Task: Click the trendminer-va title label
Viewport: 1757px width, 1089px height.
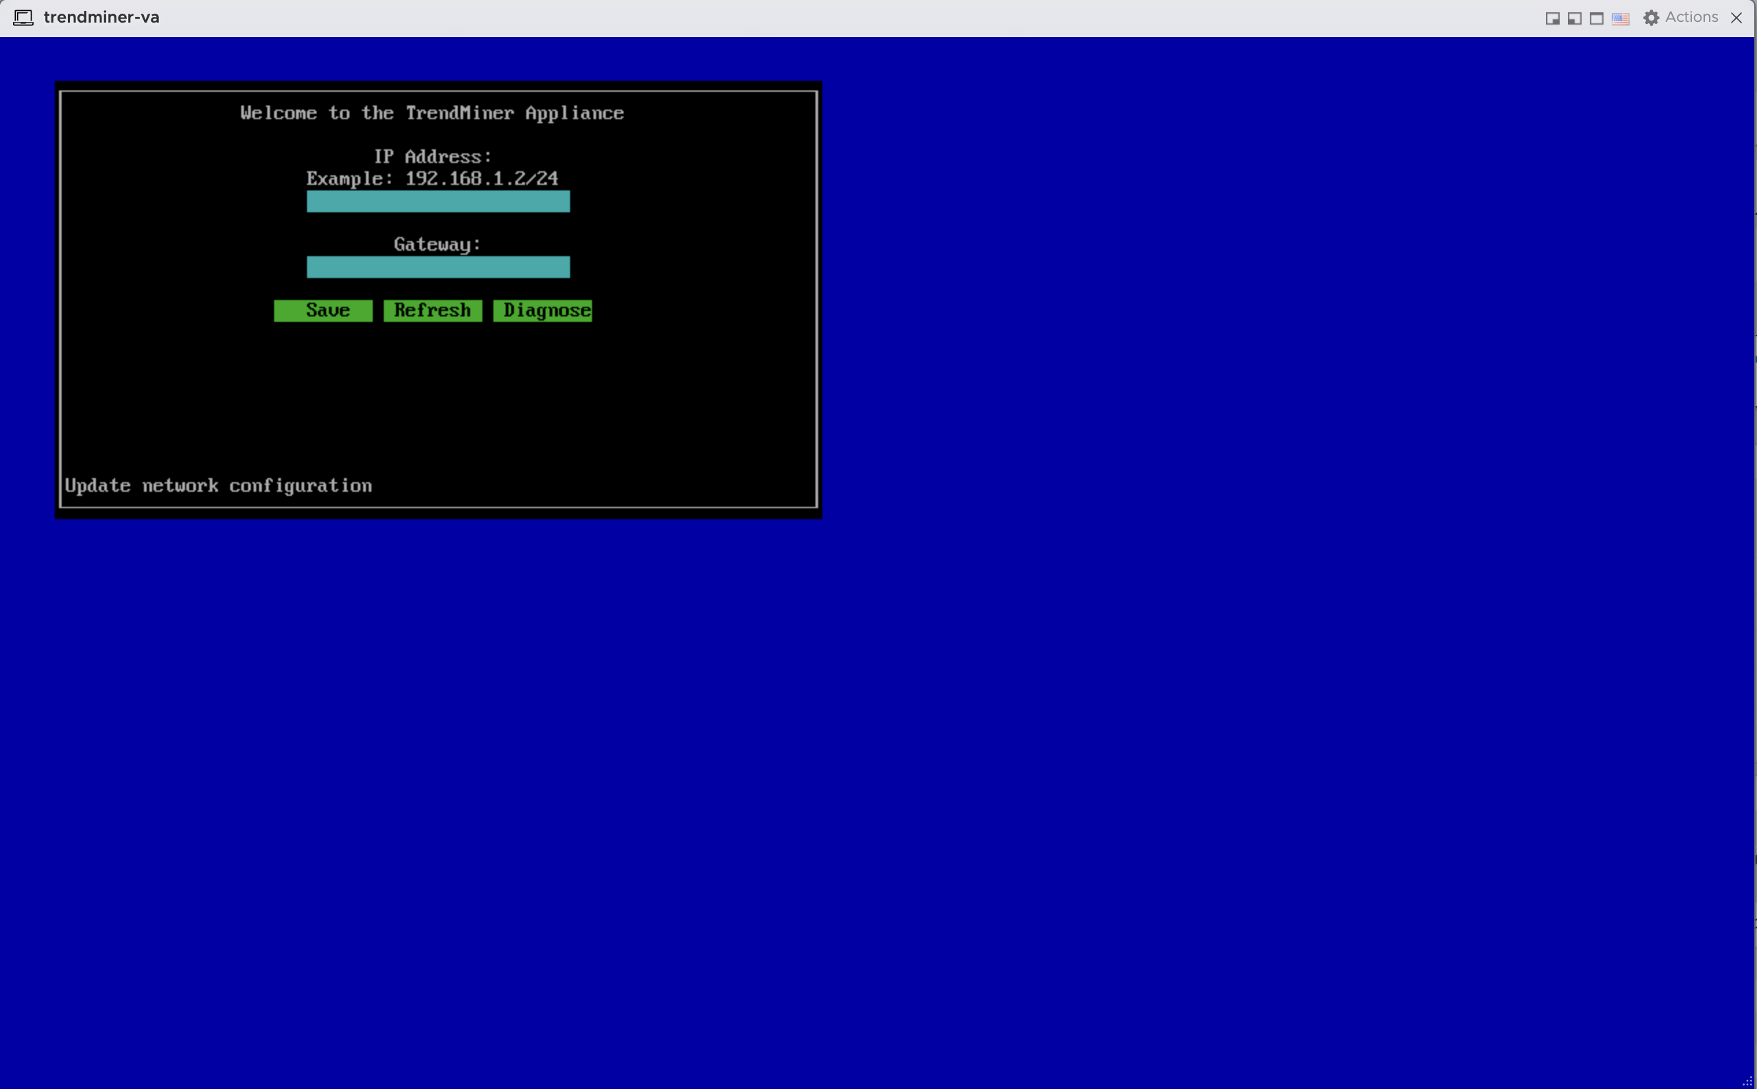Action: (x=102, y=16)
